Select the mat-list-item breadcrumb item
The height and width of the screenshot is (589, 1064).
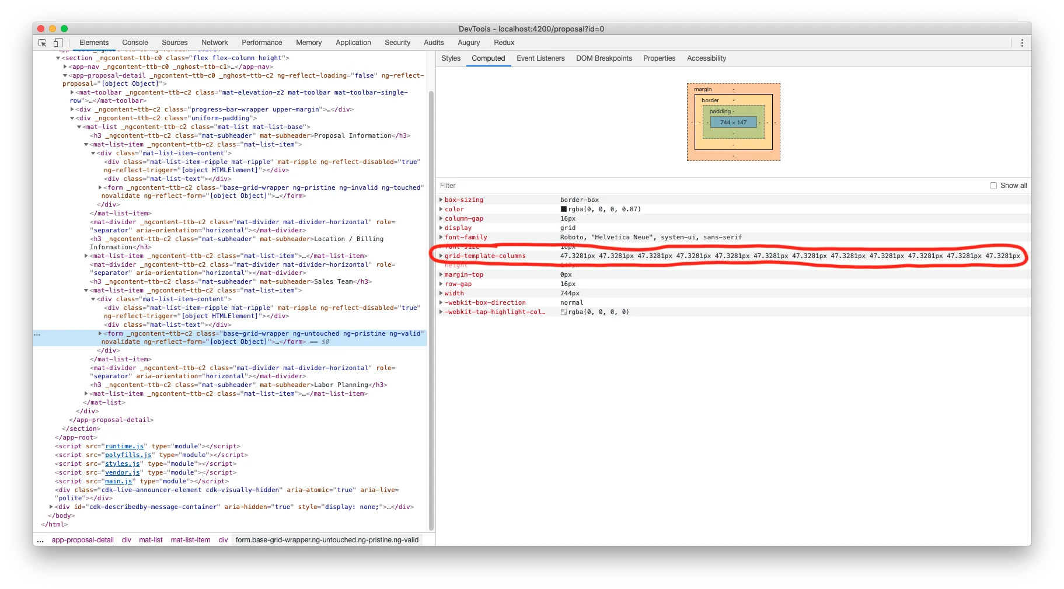(190, 540)
